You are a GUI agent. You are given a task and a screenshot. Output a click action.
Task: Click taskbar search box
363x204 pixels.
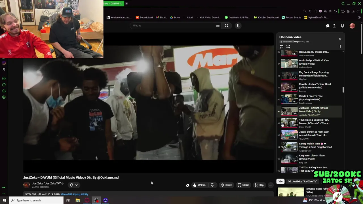(36, 200)
